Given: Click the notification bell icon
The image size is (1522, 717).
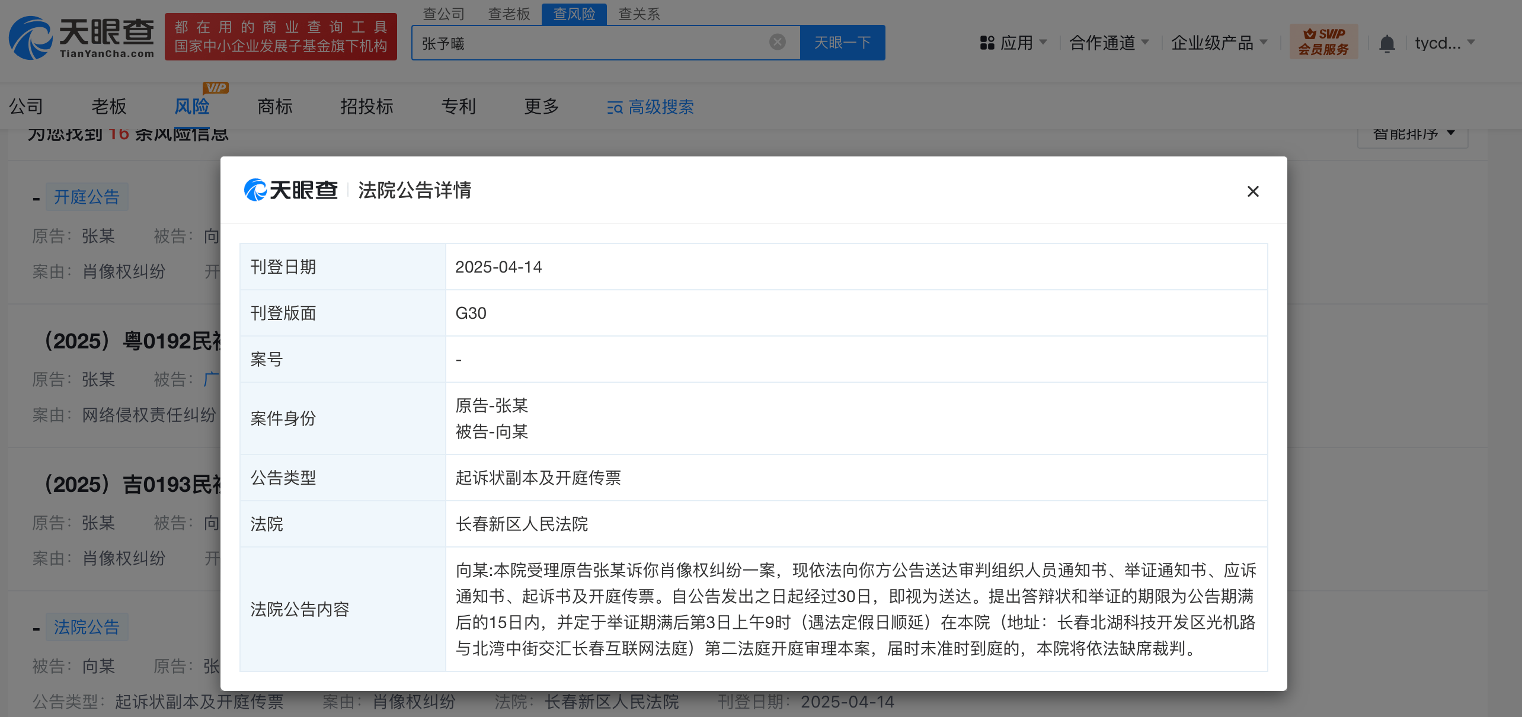Looking at the screenshot, I should tap(1386, 43).
